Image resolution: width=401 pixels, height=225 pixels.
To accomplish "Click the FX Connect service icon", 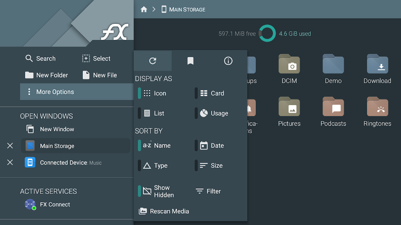I will coord(29,204).
